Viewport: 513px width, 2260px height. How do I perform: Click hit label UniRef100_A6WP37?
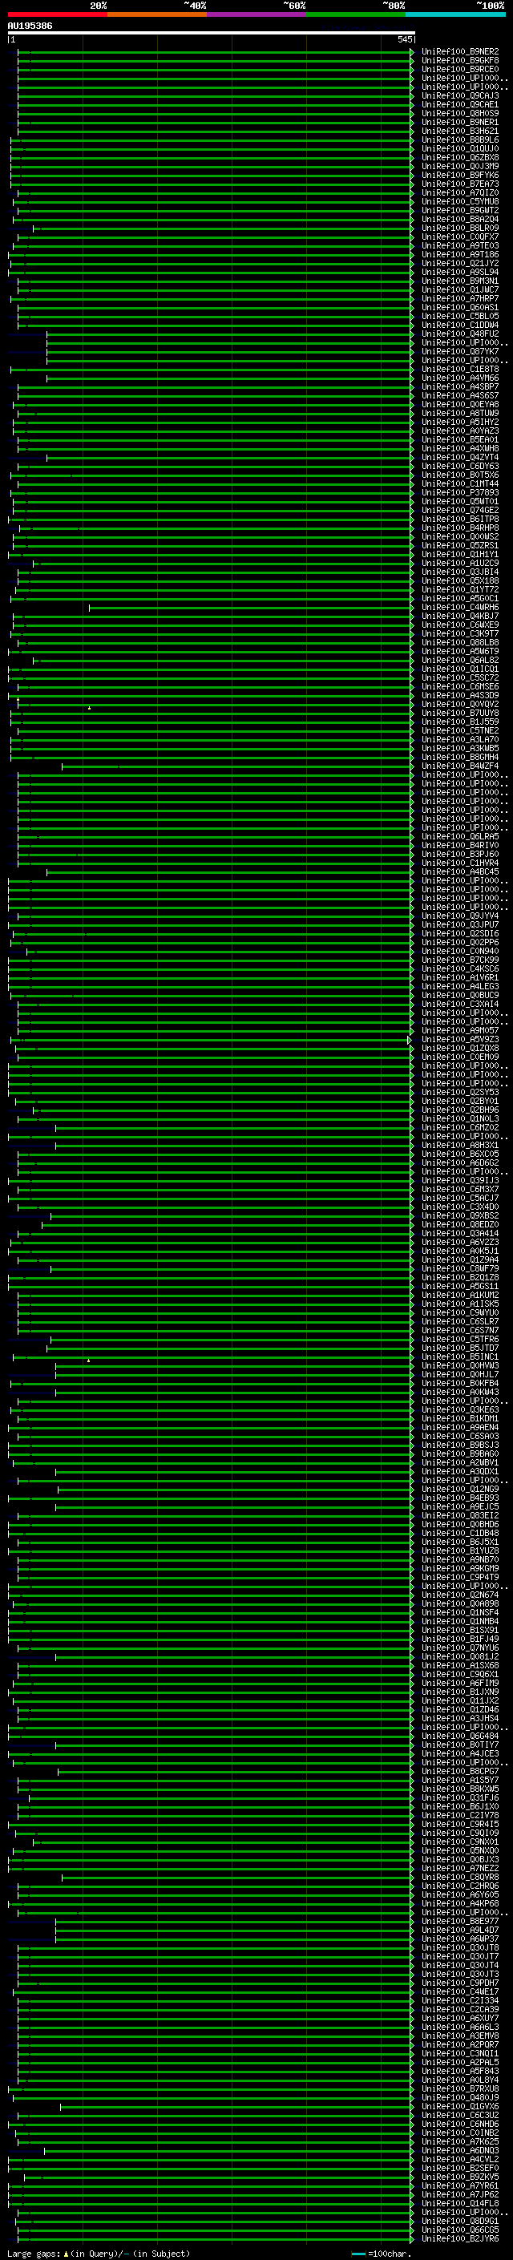click(x=460, y=1939)
